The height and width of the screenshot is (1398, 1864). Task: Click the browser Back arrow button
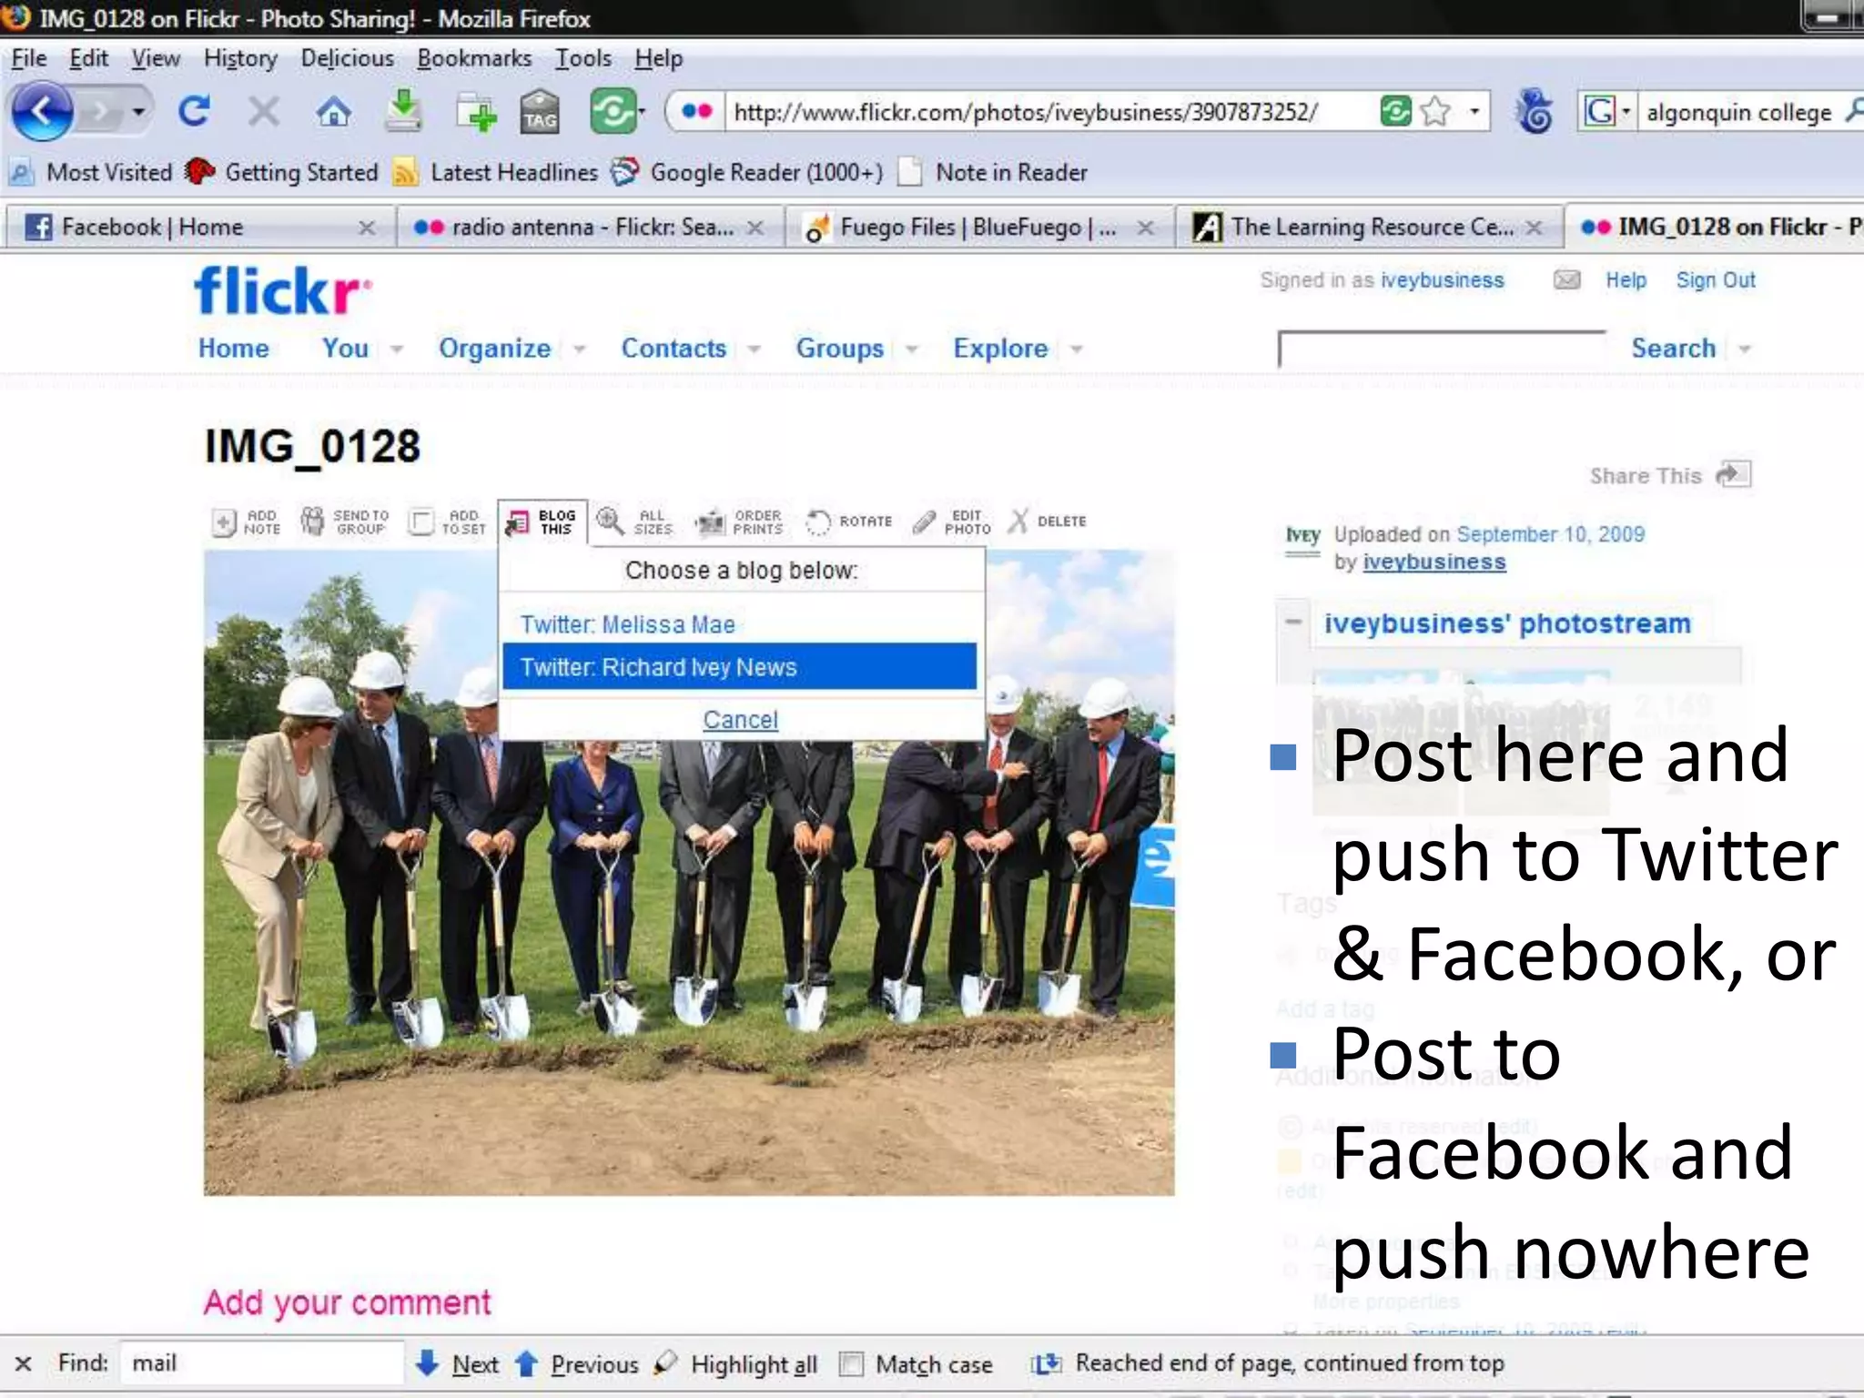[41, 112]
